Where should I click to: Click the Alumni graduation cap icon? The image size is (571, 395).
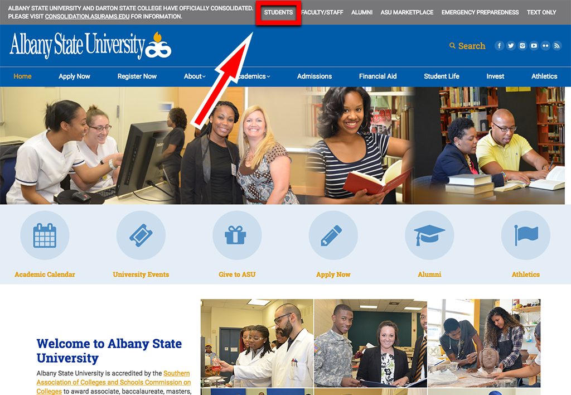(x=430, y=235)
